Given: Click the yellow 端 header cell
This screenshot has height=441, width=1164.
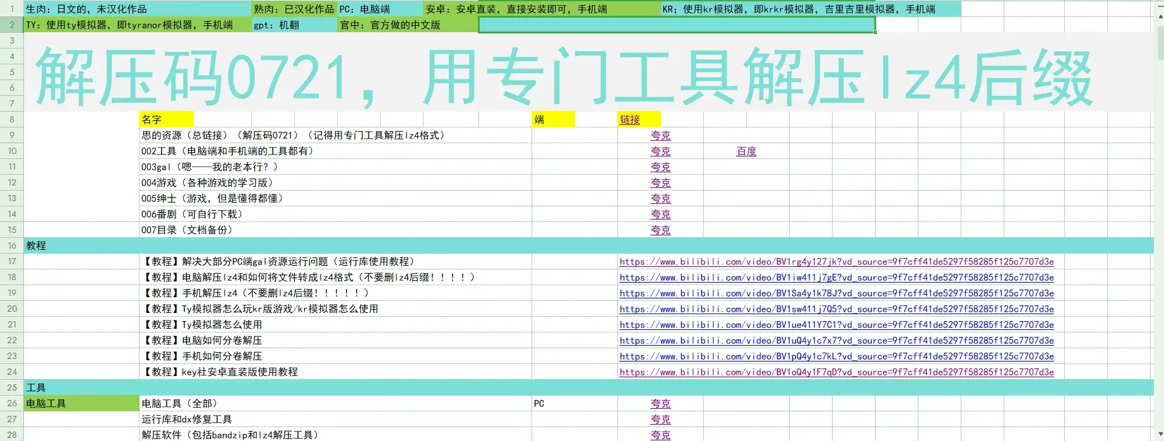Looking at the screenshot, I should pos(554,119).
